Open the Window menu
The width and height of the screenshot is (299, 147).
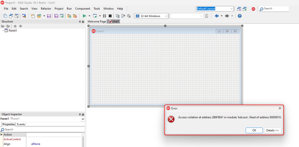coord(108,9)
